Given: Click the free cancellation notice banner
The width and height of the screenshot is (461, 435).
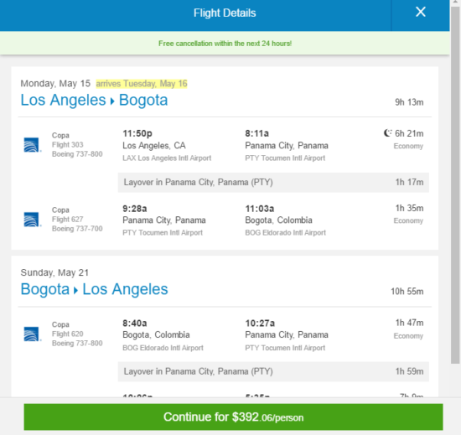Looking at the screenshot, I should tap(225, 44).
